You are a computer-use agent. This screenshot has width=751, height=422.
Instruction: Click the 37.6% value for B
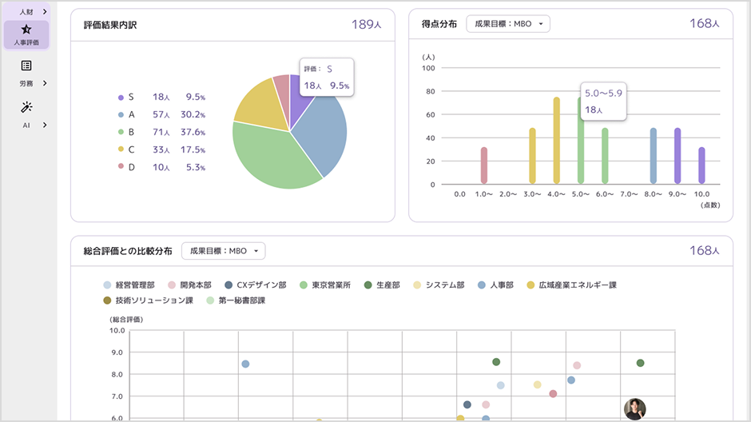click(193, 132)
